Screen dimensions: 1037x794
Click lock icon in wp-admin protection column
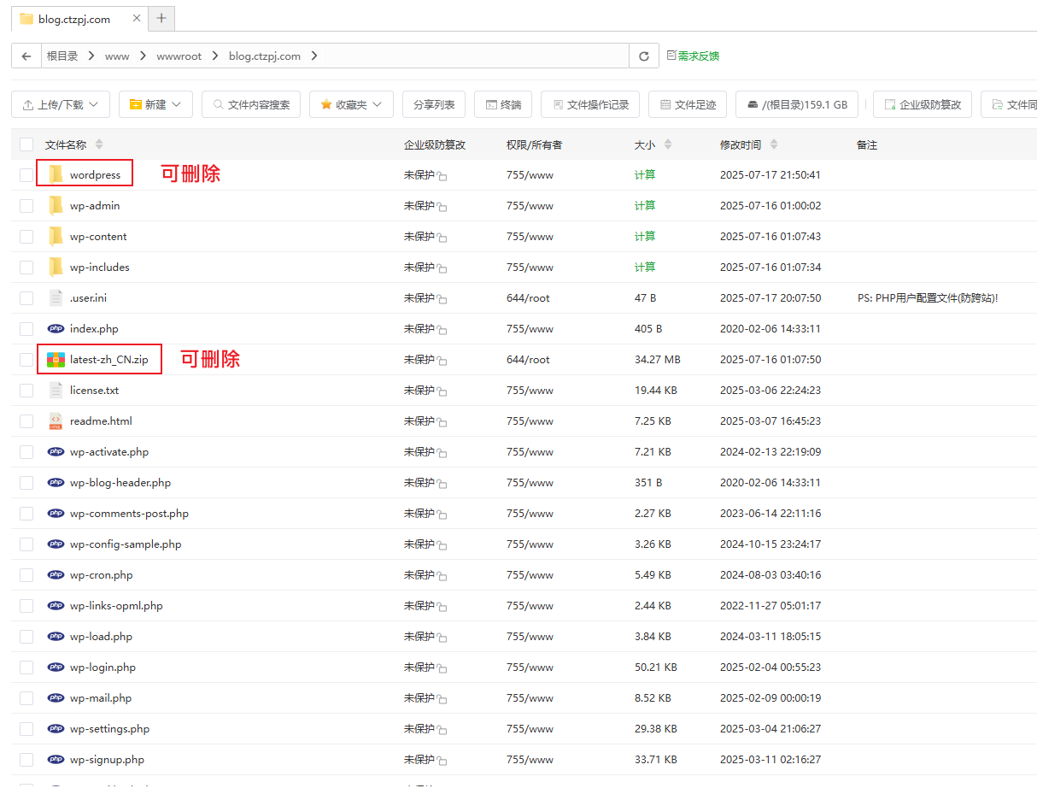pyautogui.click(x=442, y=207)
